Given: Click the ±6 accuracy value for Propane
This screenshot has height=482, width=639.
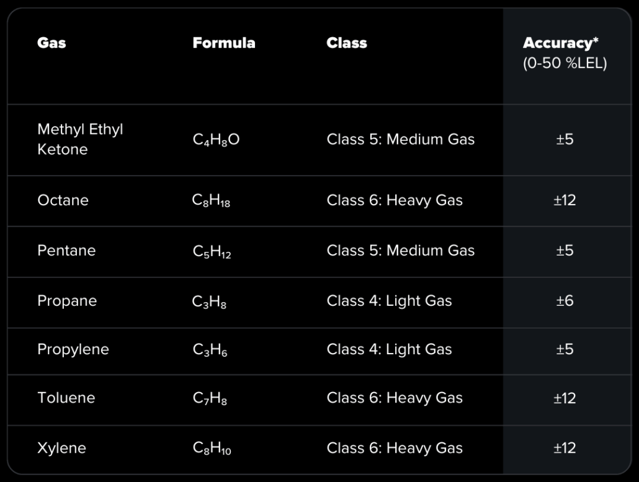Looking at the screenshot, I should (565, 301).
